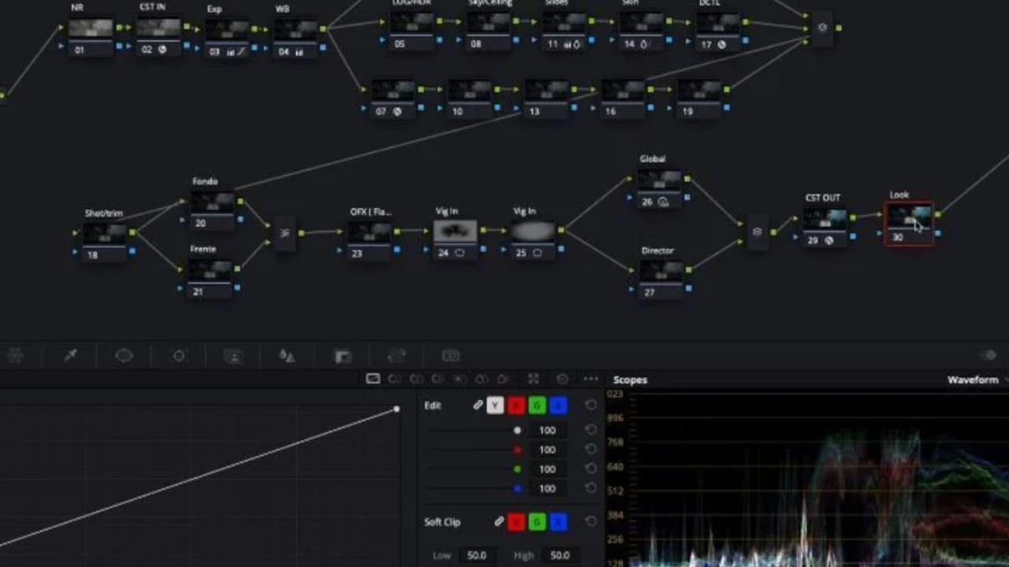Switch to Sat vs Lum curve icon
1009x567 pixels.
[503, 379]
